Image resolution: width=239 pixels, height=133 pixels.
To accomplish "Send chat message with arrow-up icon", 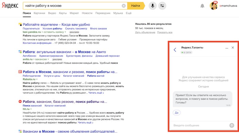I will tap(232, 125).
